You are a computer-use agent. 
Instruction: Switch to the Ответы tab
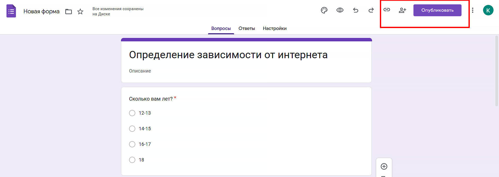pyautogui.click(x=247, y=28)
